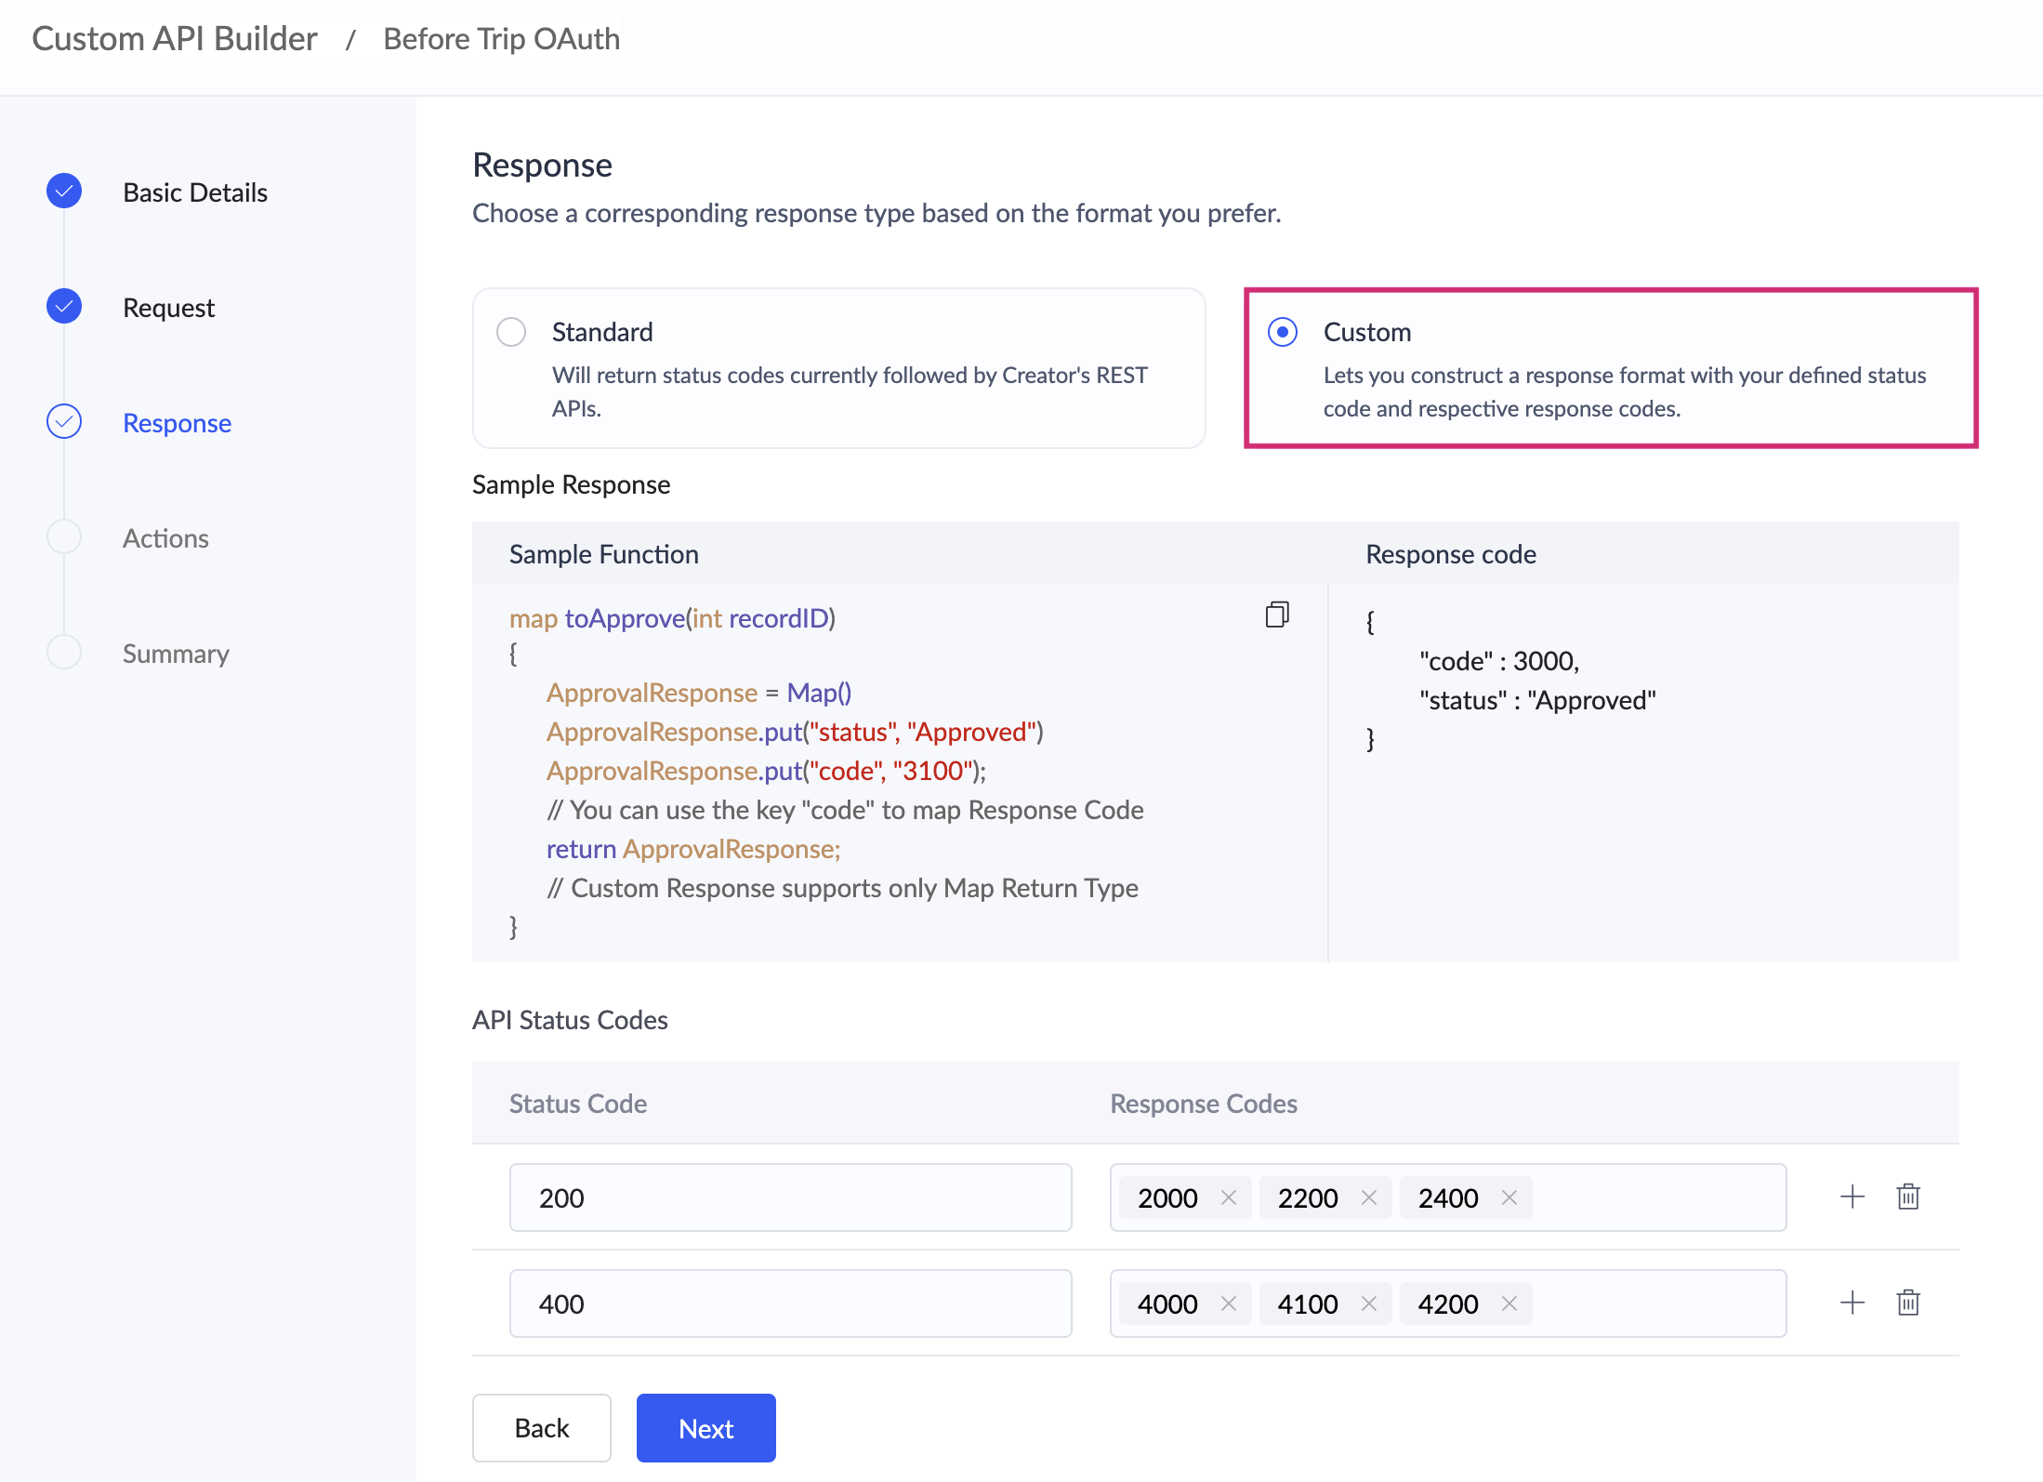Image resolution: width=2043 pixels, height=1482 pixels.
Task: Remove response code 2000 tag
Action: [x=1228, y=1198]
